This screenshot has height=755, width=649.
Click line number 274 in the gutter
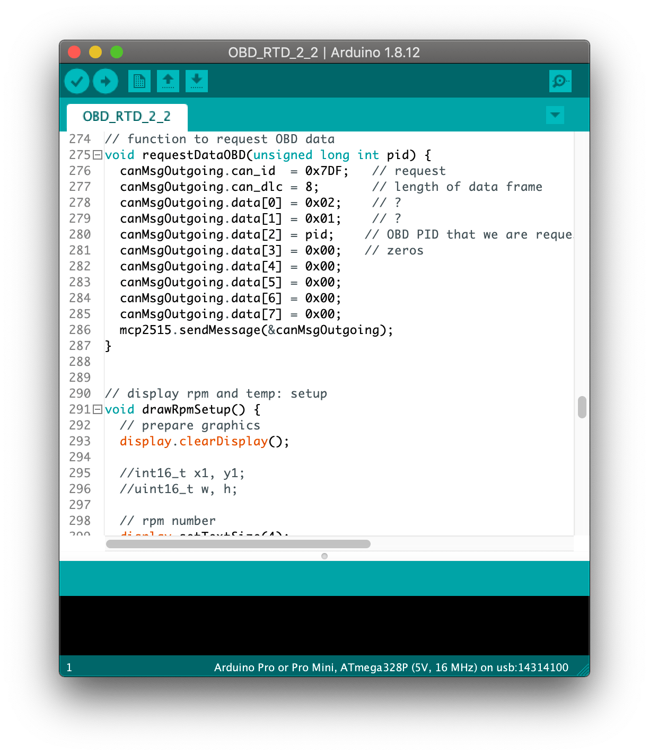pyautogui.click(x=80, y=139)
